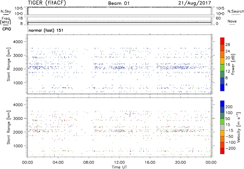Click the 3000 tick in velocity panel
Image resolution: width=244 pixels, height=169 pixels.
click(18, 118)
